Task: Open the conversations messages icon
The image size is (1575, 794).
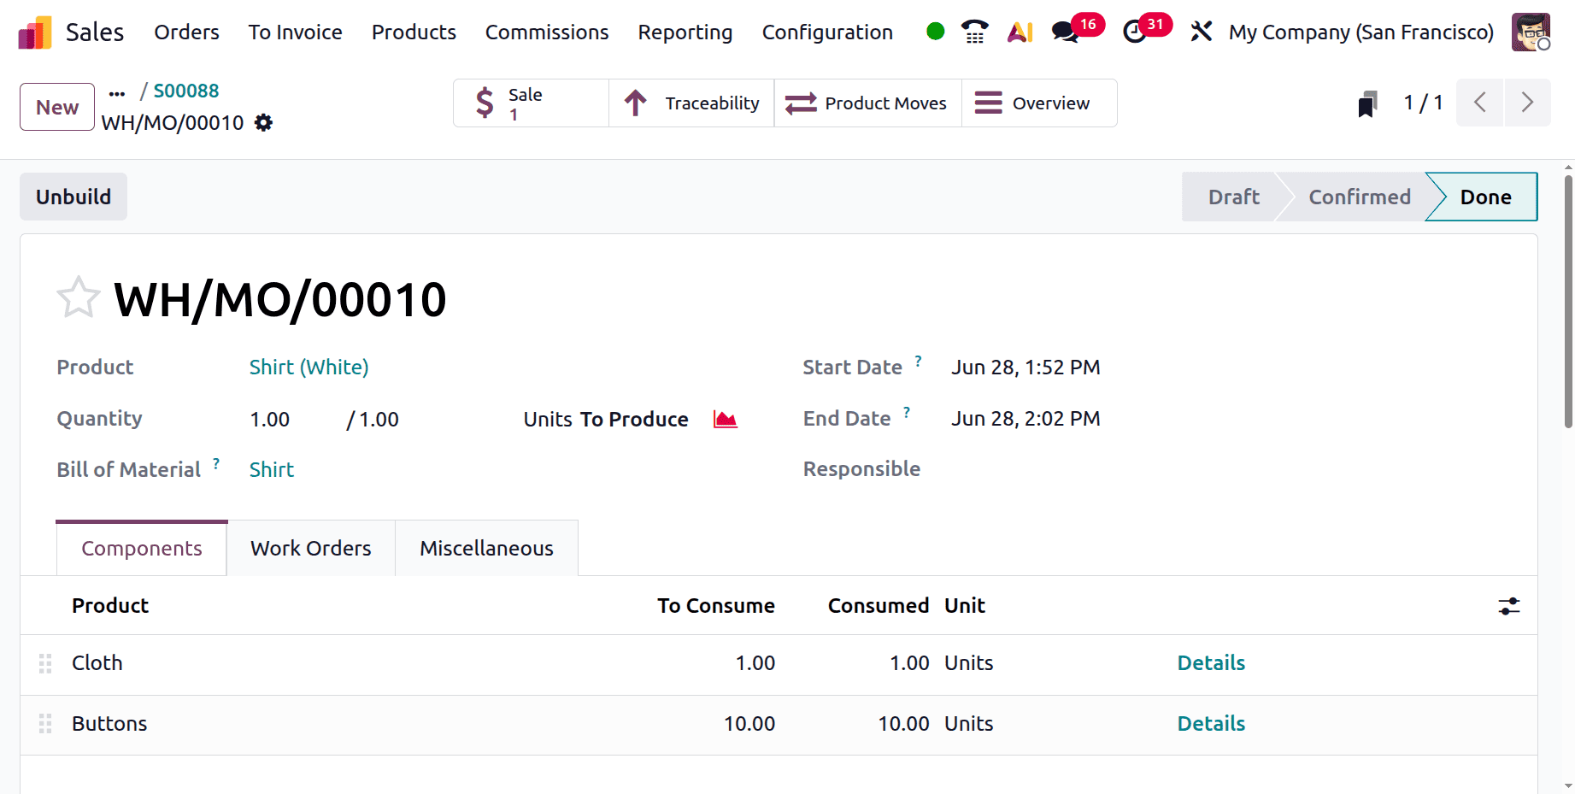Action: pos(1065,32)
